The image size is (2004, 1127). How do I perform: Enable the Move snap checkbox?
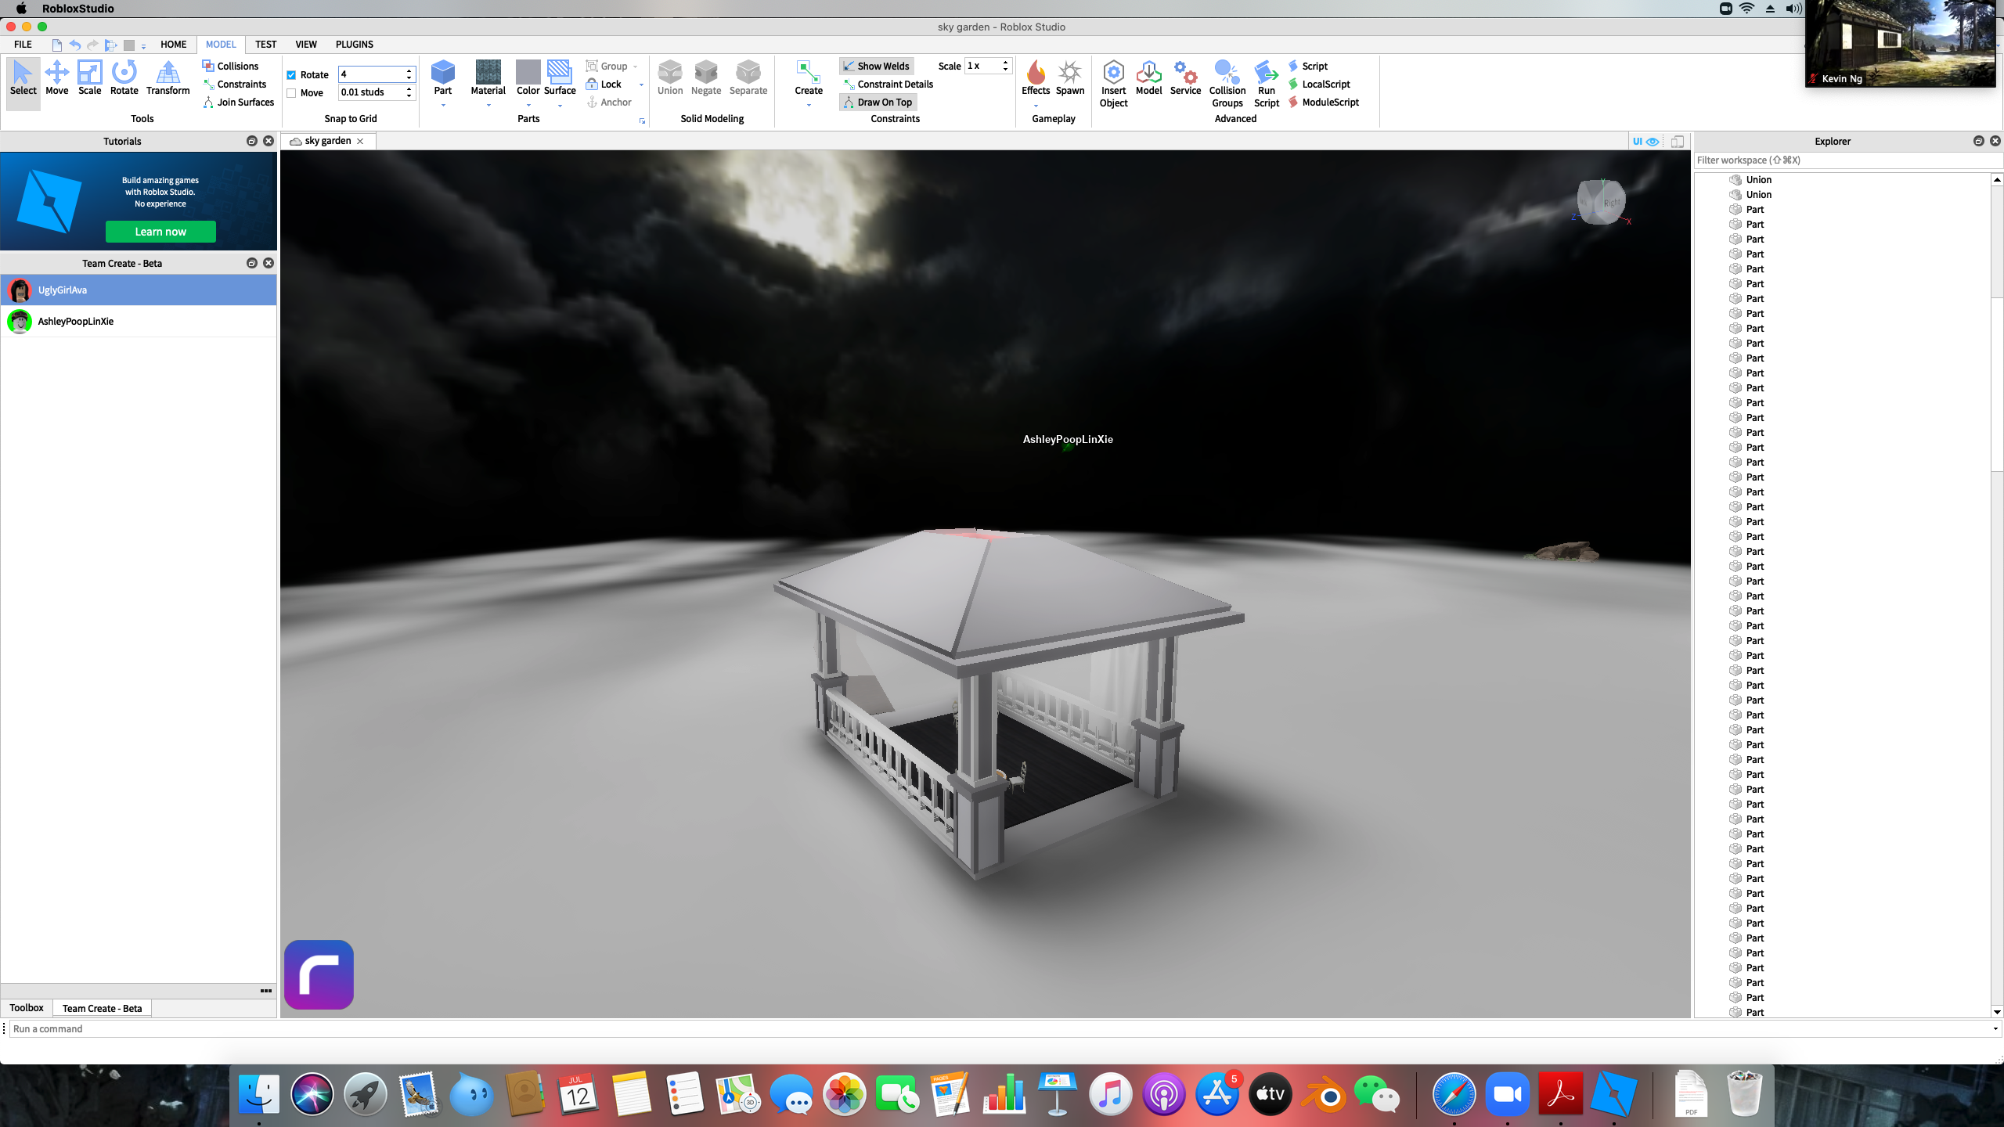coord(291,93)
